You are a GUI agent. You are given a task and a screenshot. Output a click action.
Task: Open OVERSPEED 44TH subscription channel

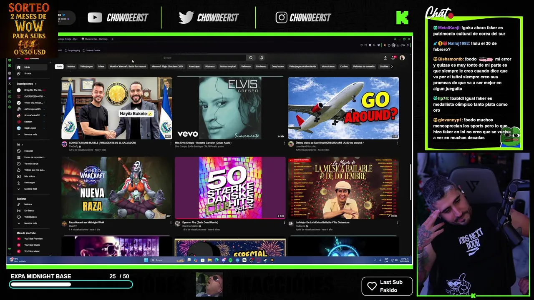30,96
